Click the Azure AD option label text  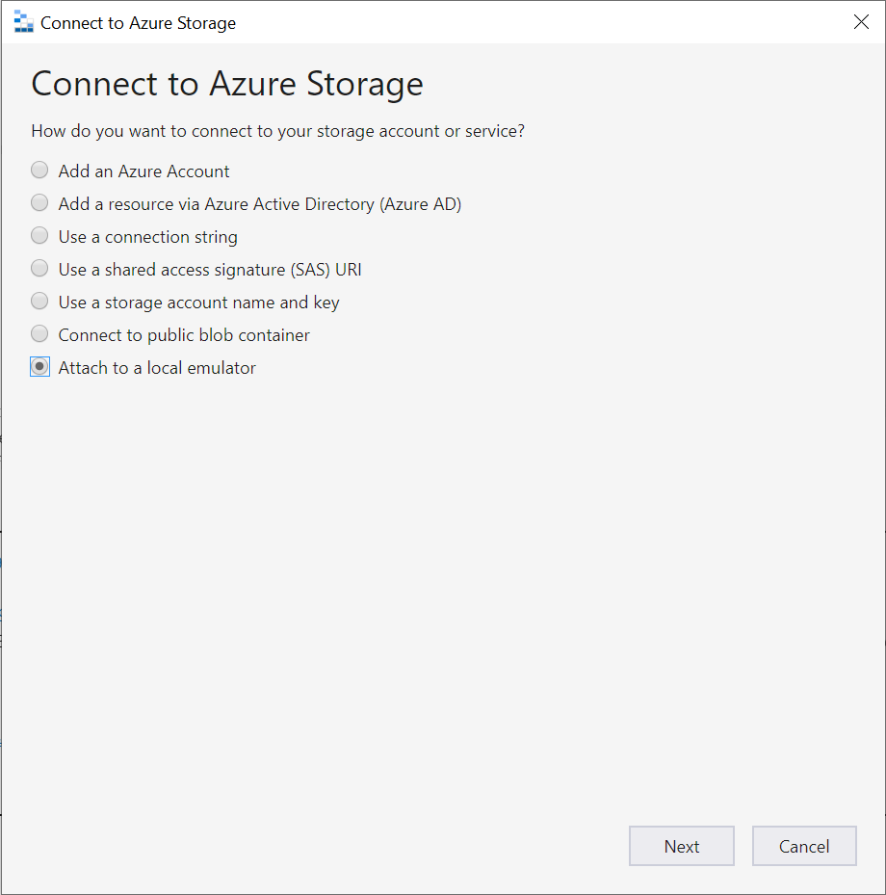pos(260,203)
